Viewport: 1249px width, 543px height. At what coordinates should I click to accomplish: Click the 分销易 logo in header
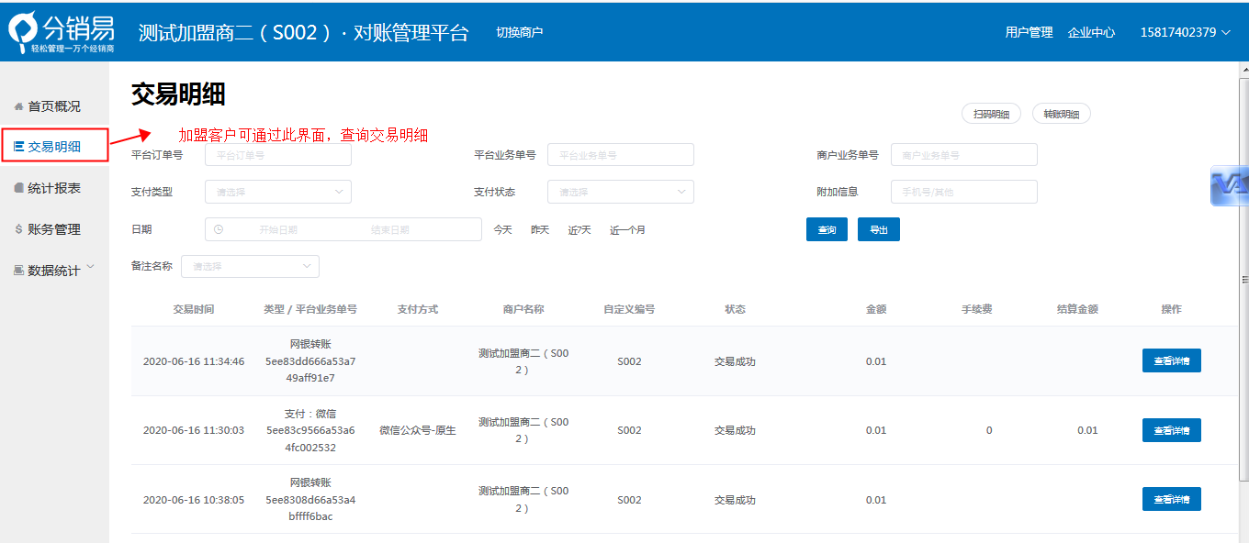62,32
